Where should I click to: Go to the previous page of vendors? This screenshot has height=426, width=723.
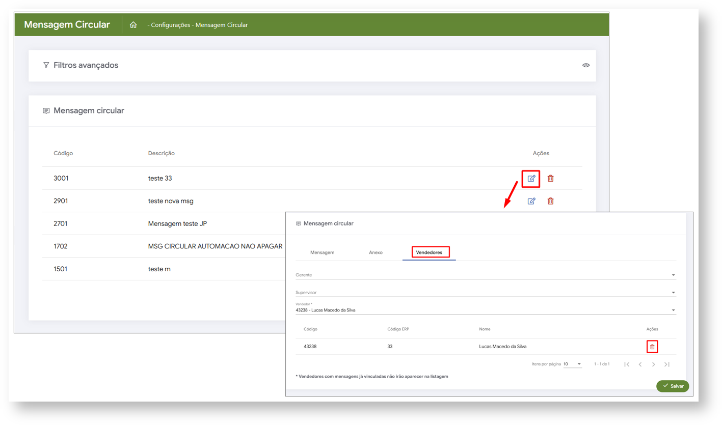click(640, 364)
